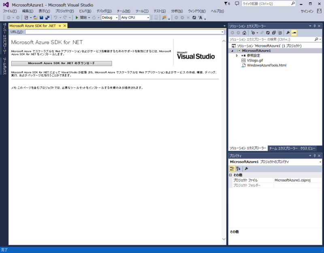Screen dimensions: 324x253
Task: Click the account avatar icon near sign in
Action: pos(319,11)
